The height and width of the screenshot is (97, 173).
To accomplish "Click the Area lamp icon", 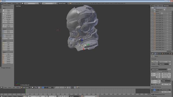I will point(3,50).
